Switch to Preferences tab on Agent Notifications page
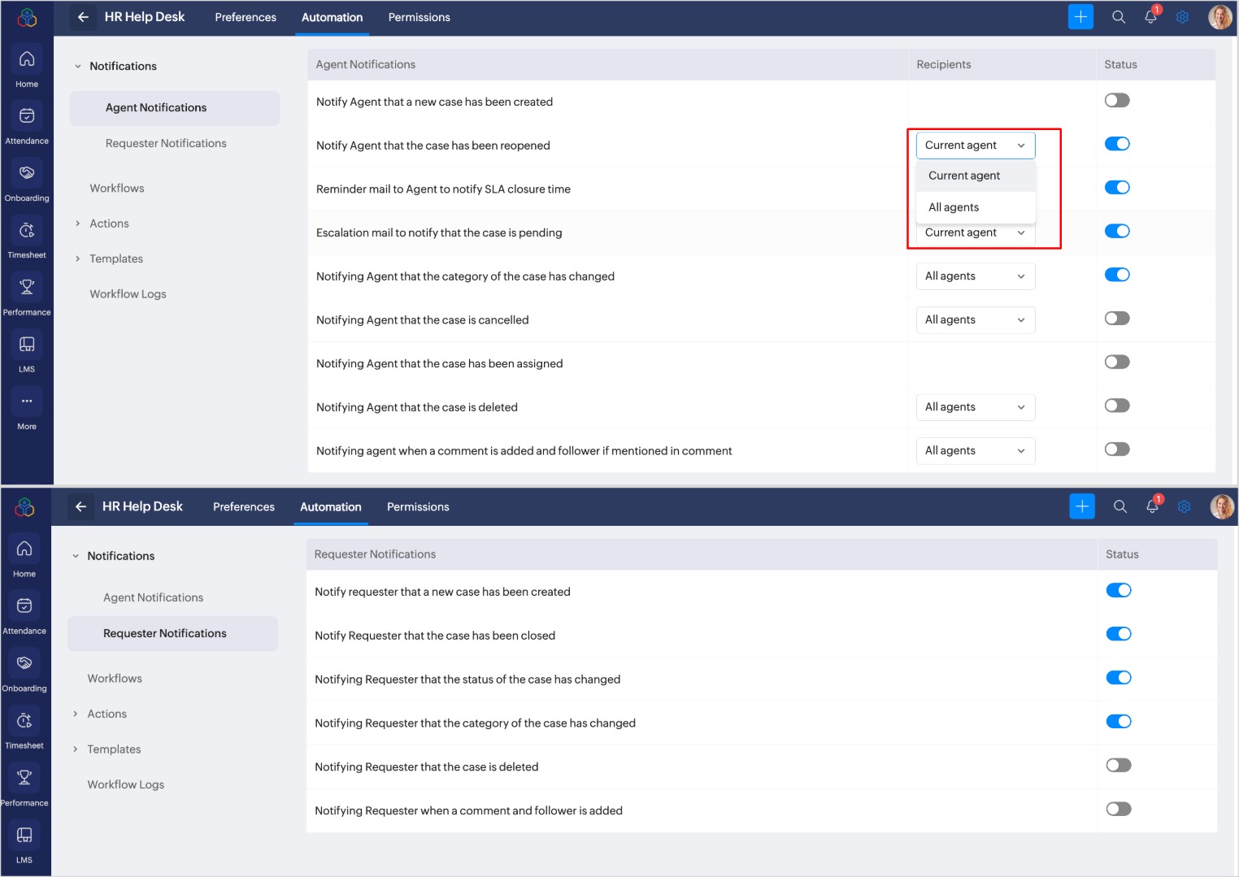Viewport: 1239px width, 877px height. (246, 18)
